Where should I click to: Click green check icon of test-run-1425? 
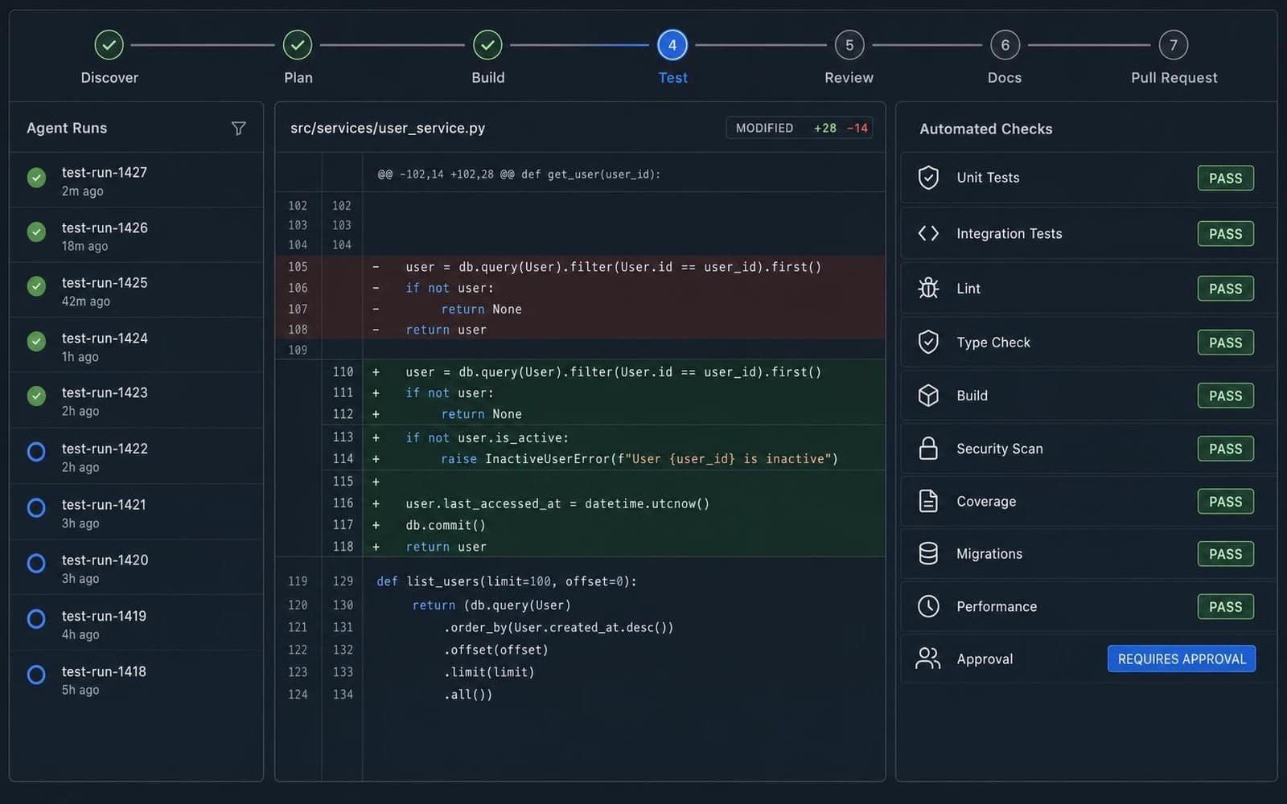[36, 285]
